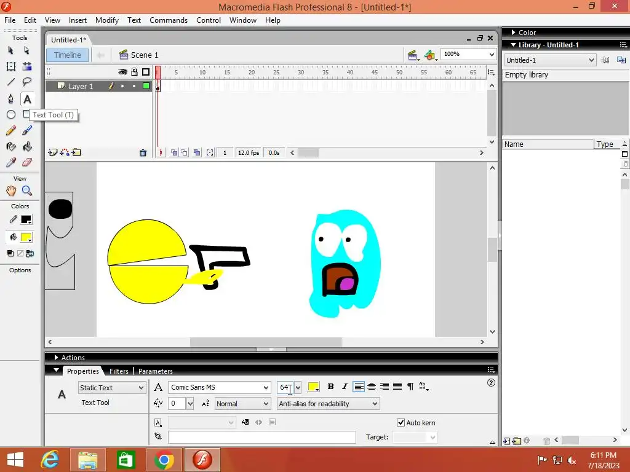The height and width of the screenshot is (472, 630).
Task: Toggle Layer 1 outline color square
Action: tap(146, 86)
